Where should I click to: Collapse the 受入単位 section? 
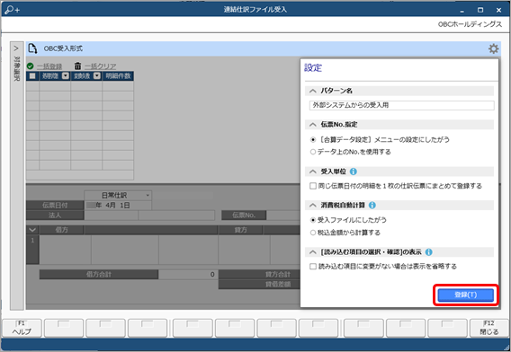(313, 172)
